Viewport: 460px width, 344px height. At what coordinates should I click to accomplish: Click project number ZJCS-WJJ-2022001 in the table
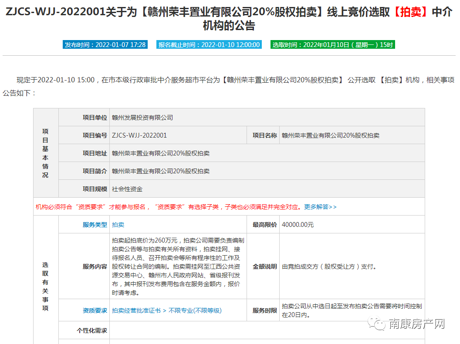click(139, 135)
